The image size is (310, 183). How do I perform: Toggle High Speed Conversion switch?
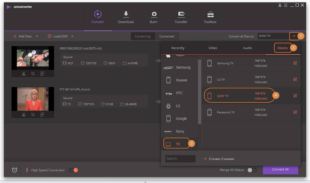tap(73, 170)
